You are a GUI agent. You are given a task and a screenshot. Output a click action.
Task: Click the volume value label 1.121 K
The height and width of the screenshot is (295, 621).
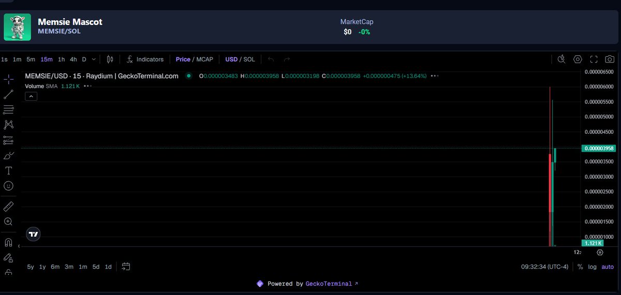[x=593, y=243]
